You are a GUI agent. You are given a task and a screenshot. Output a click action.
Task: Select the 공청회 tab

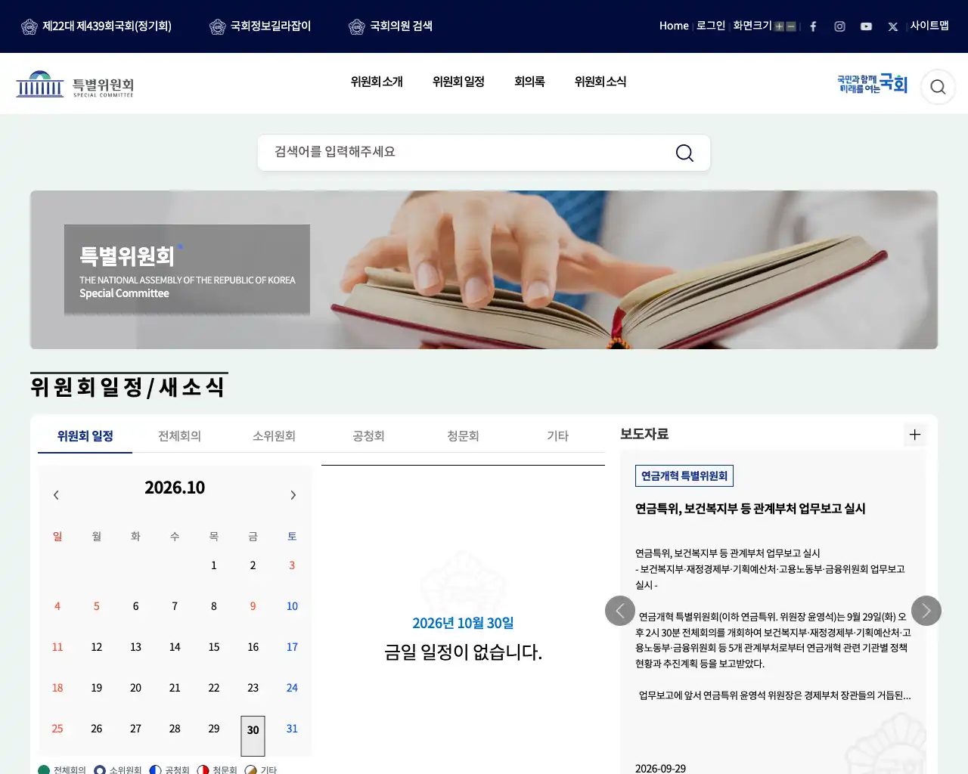368,436
